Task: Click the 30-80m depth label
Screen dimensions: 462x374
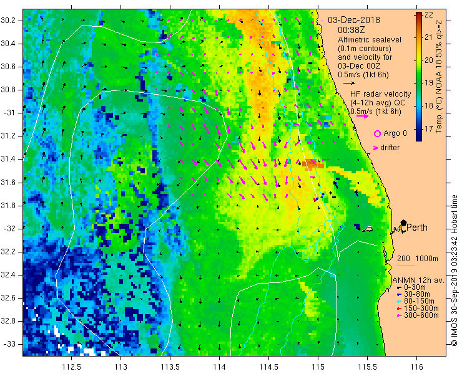Action: click(416, 294)
